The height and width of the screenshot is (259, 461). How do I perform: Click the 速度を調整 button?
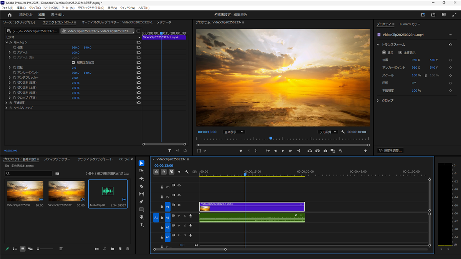pos(391,150)
